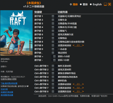Click the heart icon beside support text
113x103 pixels.
coord(27,86)
